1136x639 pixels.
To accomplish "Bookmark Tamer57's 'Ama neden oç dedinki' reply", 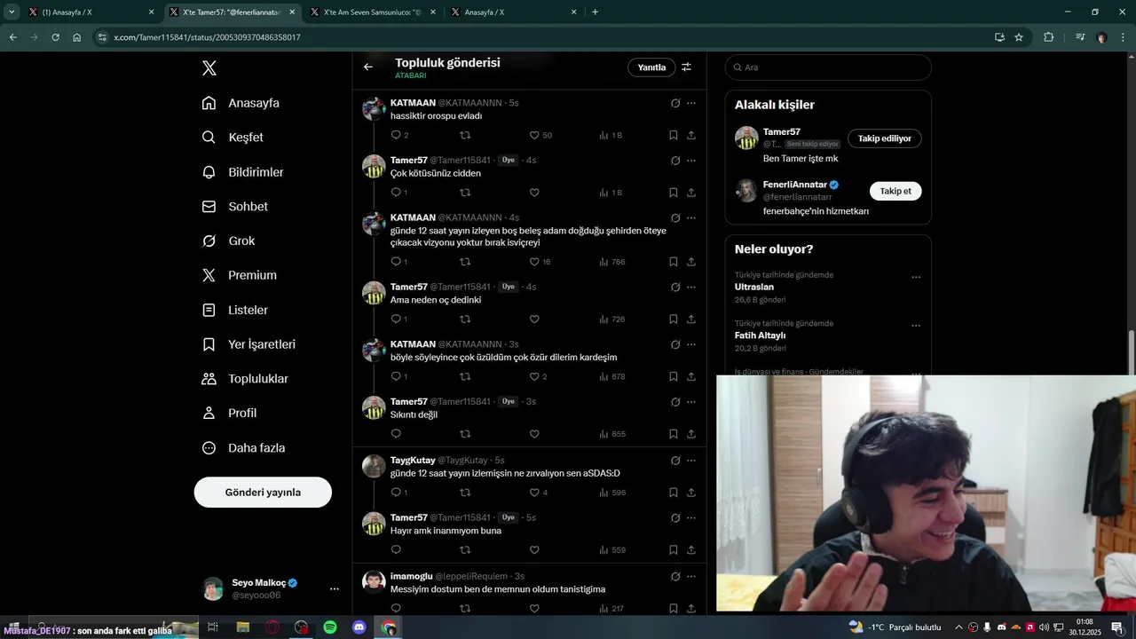I will (674, 319).
